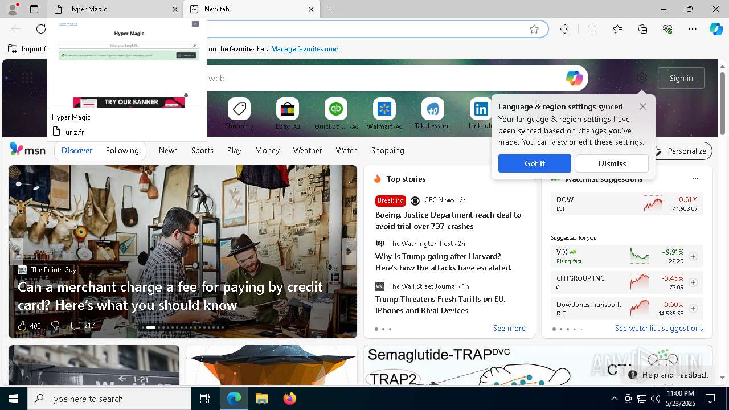This screenshot has height=410, width=729.
Task: Open See more top stories link
Action: (509, 328)
